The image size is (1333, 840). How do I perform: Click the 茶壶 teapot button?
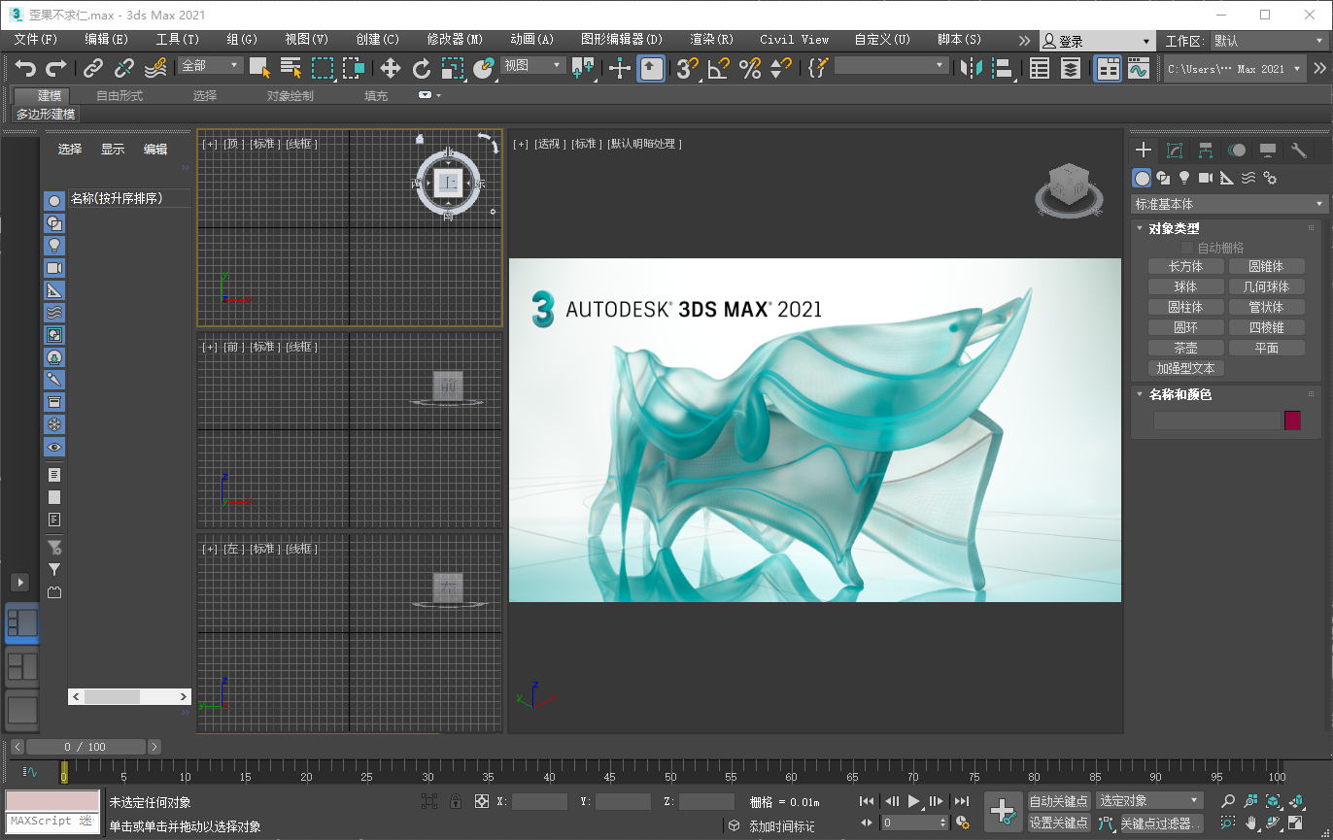click(x=1185, y=348)
